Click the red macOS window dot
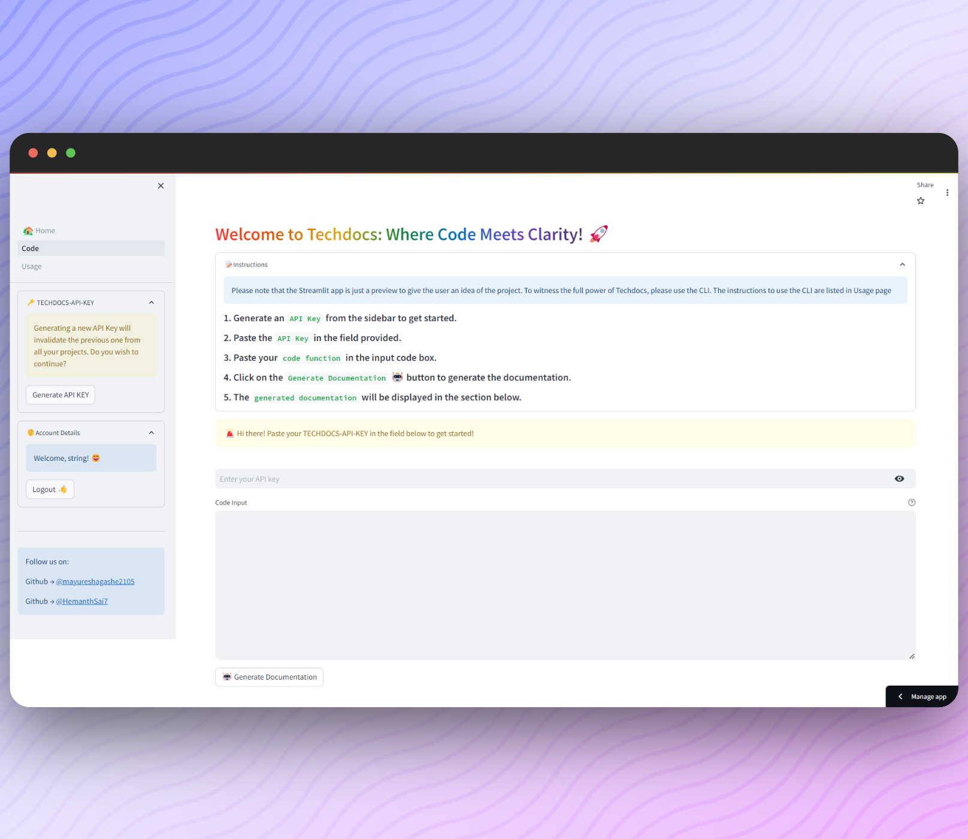Screen dimensions: 968x839 [34, 153]
